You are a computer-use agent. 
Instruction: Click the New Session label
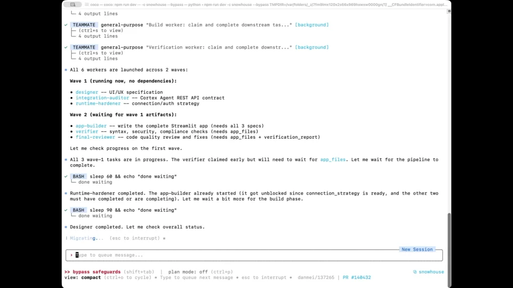(x=417, y=250)
